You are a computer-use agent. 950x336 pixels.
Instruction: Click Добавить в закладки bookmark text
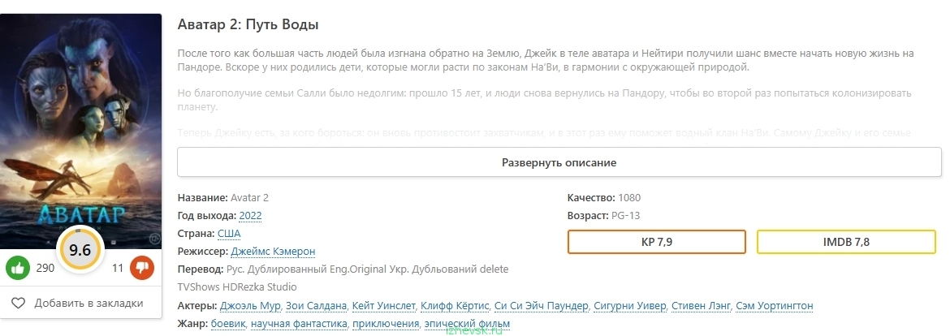[89, 304]
